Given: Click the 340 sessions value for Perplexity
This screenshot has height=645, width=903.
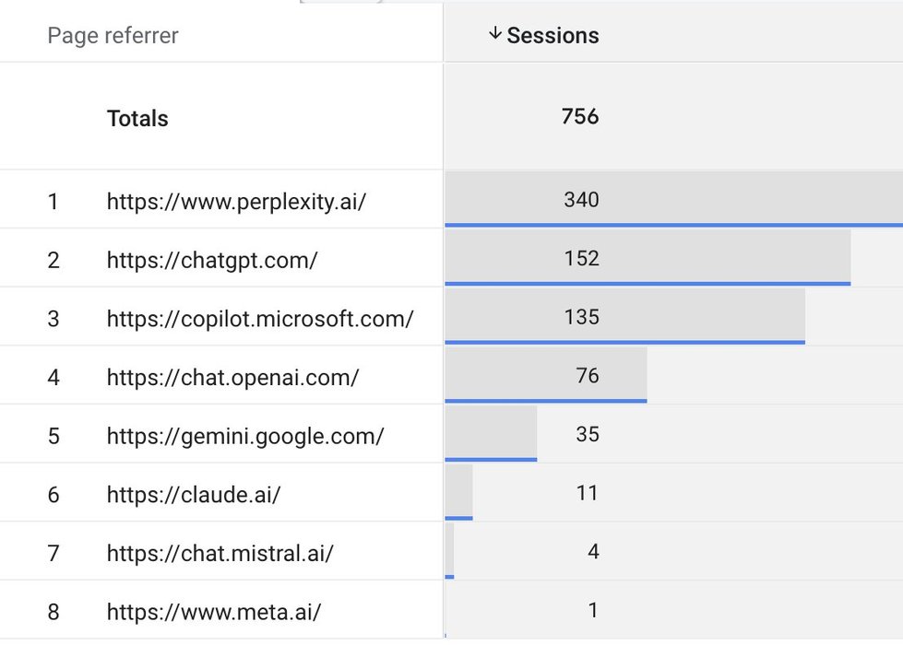Looking at the screenshot, I should coord(581,199).
